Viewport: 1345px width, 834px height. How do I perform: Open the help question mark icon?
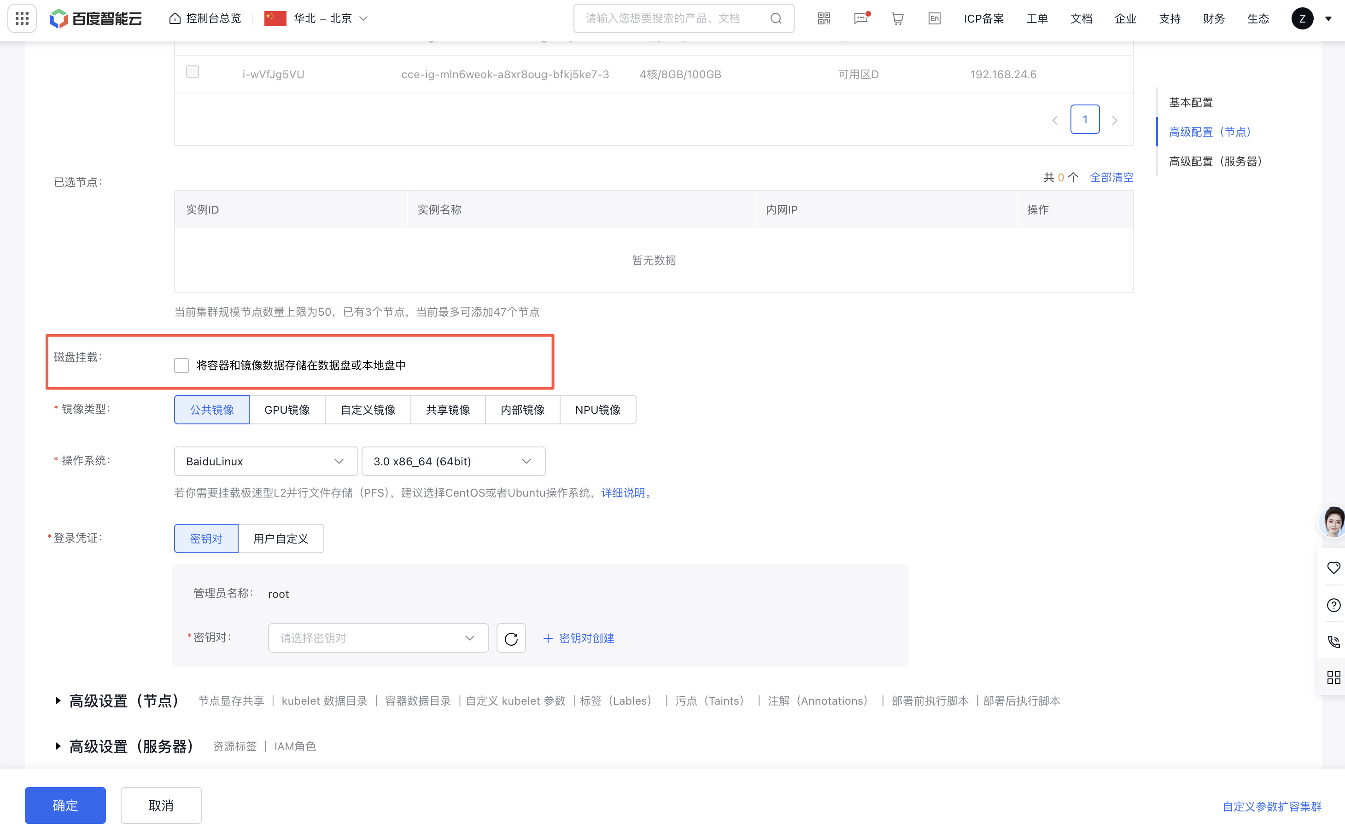tap(1333, 605)
